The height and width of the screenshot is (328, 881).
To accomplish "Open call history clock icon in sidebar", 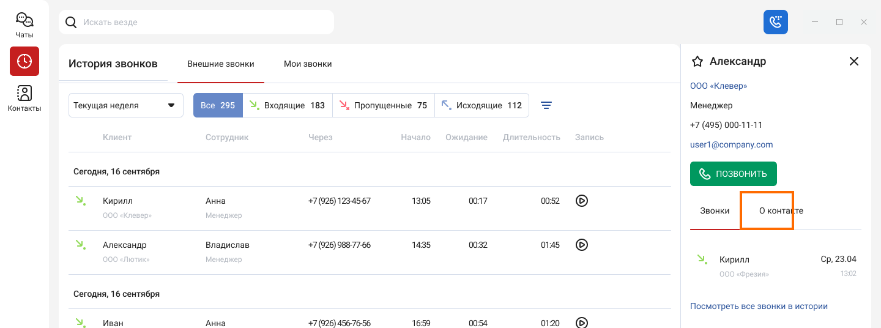I will [24, 61].
